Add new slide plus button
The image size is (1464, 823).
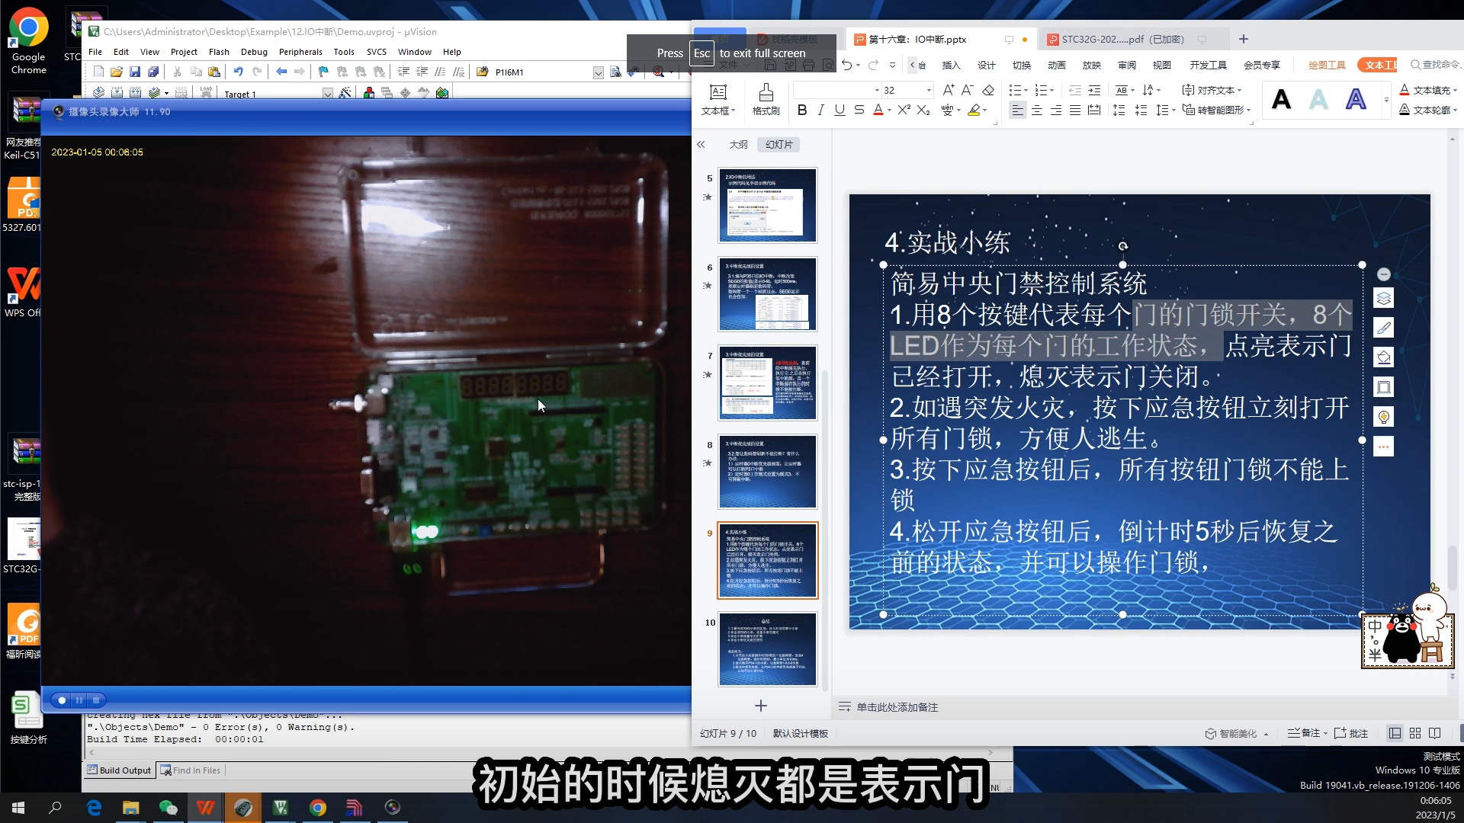[x=761, y=706]
